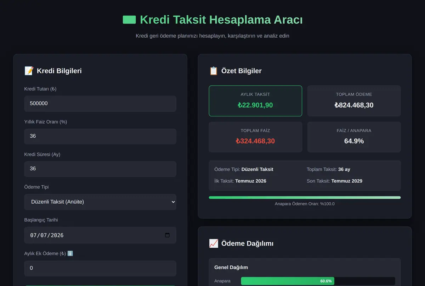This screenshot has height=286, width=425.
Task: Click the Son Taksit: Temmuz 2029 text
Action: (x=334, y=181)
